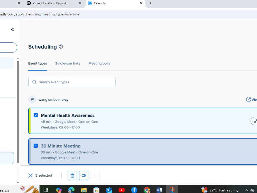Click the '2 selected' label
Viewport: 257px width, 193px height.
pos(44,176)
